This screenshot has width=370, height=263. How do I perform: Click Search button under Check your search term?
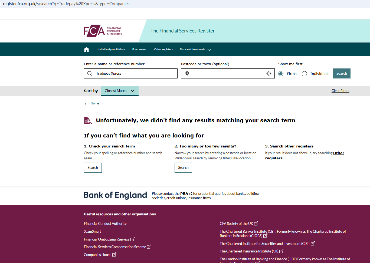93,168
